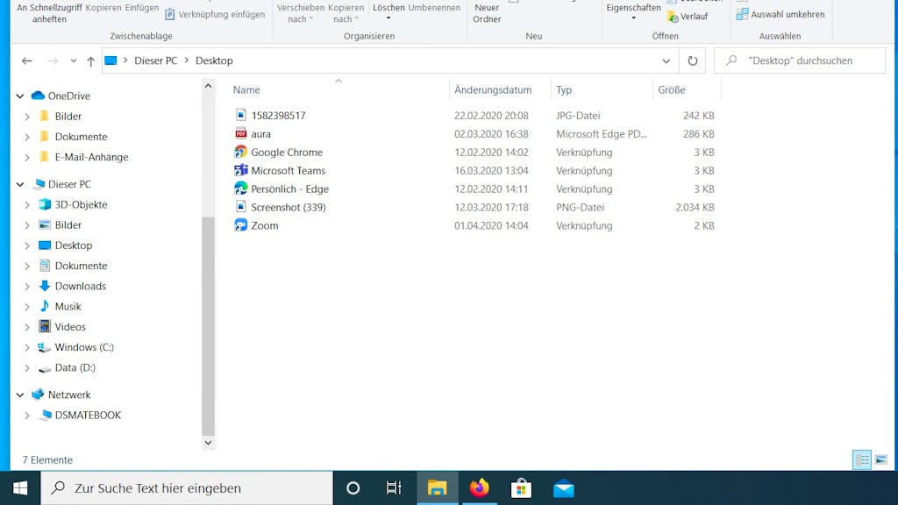Screen dimensions: 898x505
Task: Click the 2.034 KB size cell
Action: tap(695, 207)
